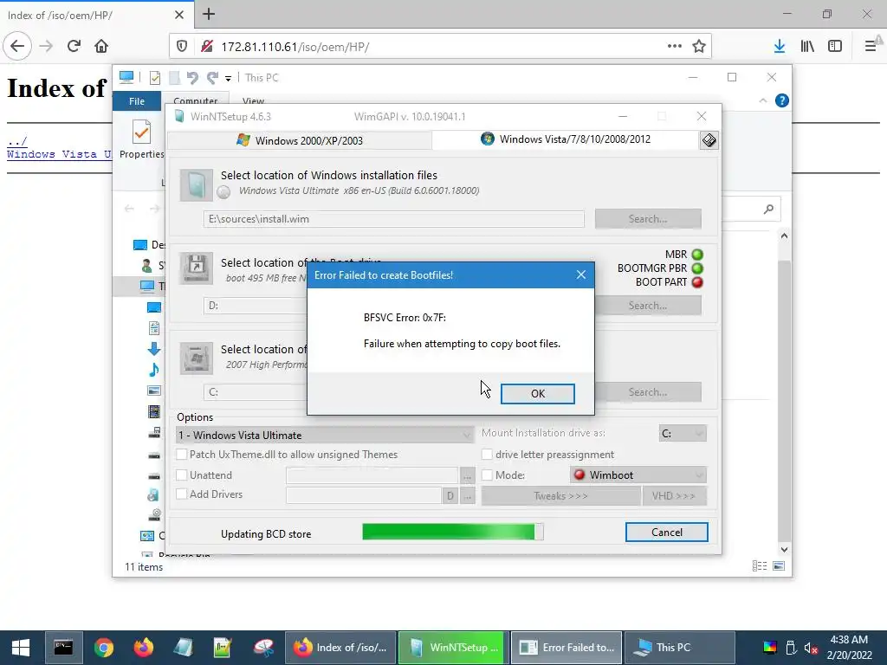
Task: Click the BOOTMGR PBR green status light
Action: tap(697, 268)
